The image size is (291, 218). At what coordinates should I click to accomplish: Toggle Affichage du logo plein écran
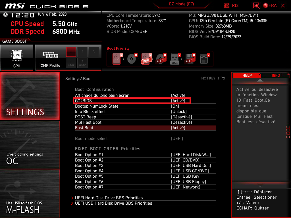pos(145,95)
